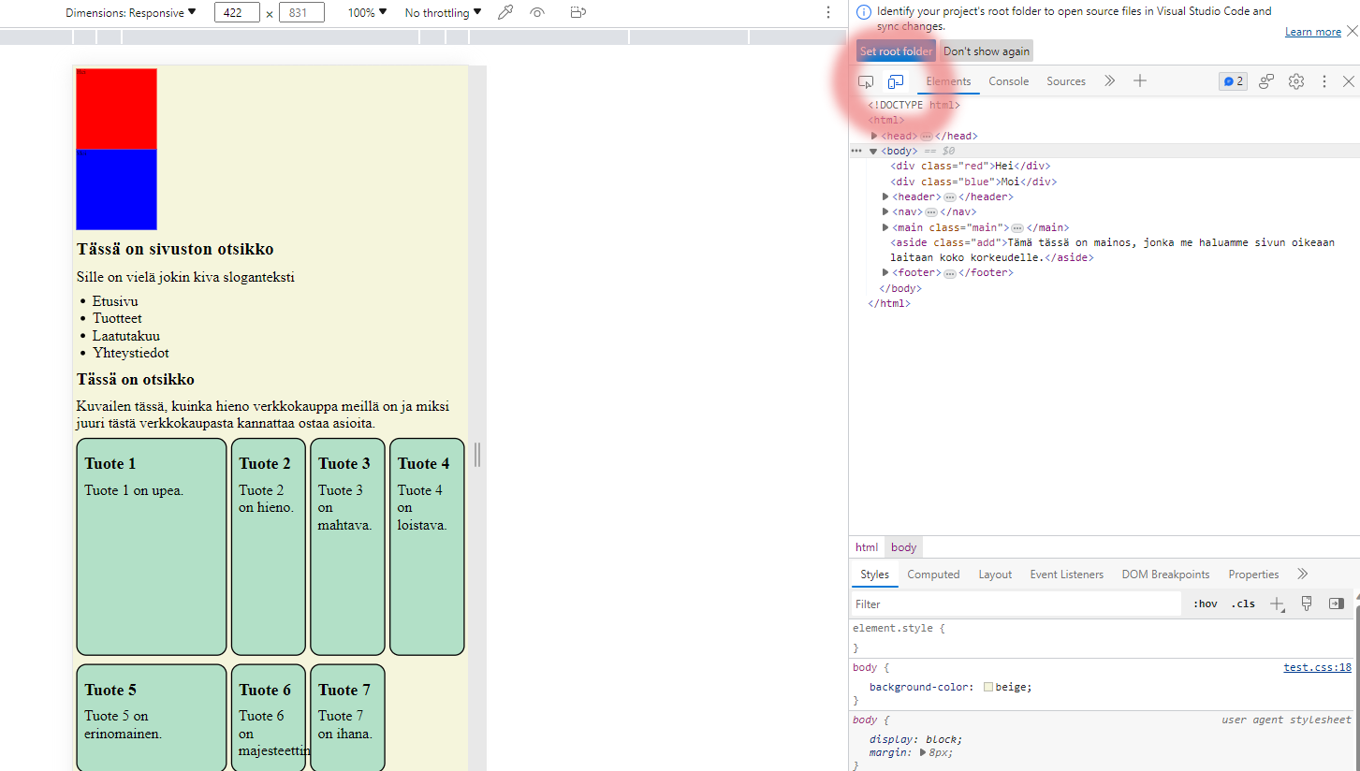This screenshot has width=1360, height=771.
Task: Open DevTools settings gear
Action: coord(1295,81)
